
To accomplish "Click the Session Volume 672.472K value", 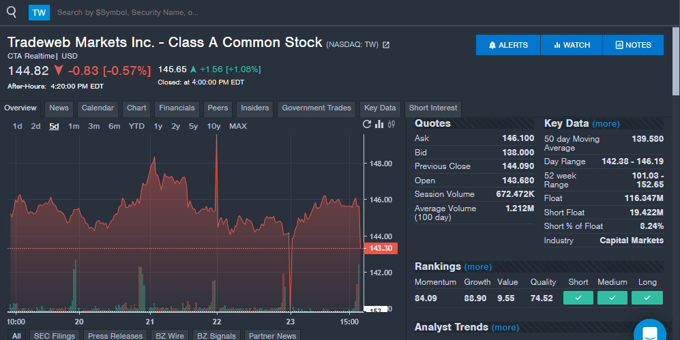I will [515, 194].
